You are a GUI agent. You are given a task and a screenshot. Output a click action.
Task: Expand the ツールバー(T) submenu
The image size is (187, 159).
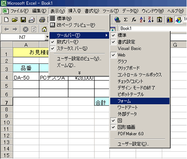pos(79,35)
